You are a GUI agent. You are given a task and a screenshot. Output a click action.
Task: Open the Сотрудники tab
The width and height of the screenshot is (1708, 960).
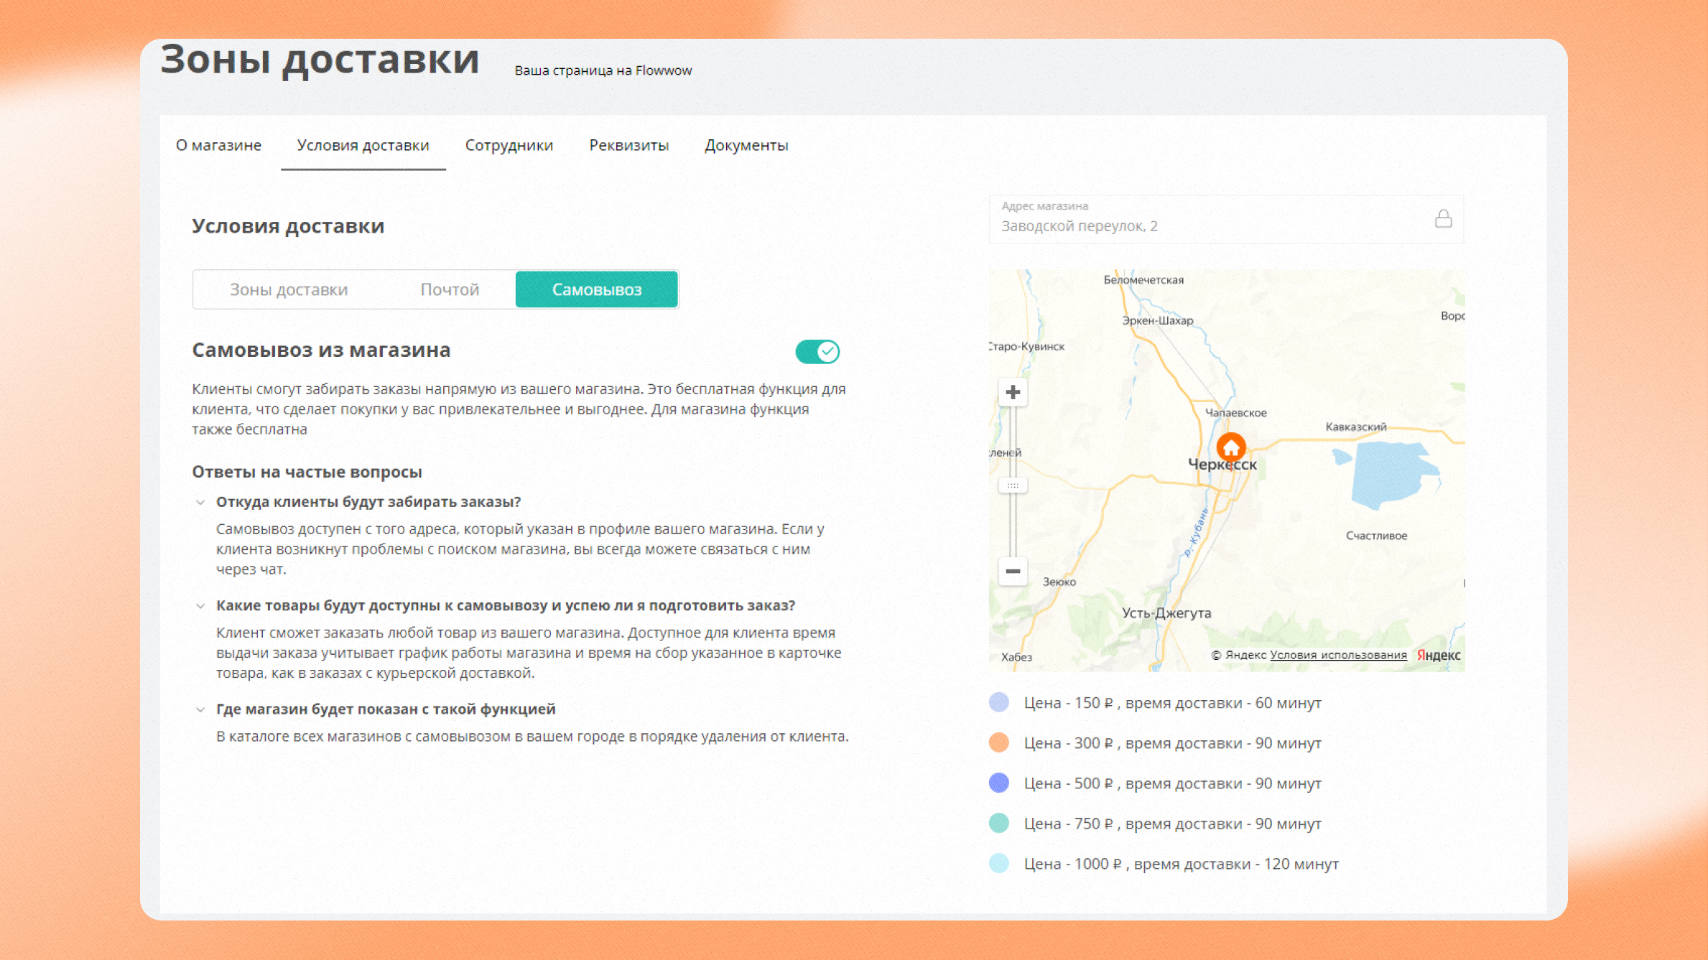tap(509, 145)
